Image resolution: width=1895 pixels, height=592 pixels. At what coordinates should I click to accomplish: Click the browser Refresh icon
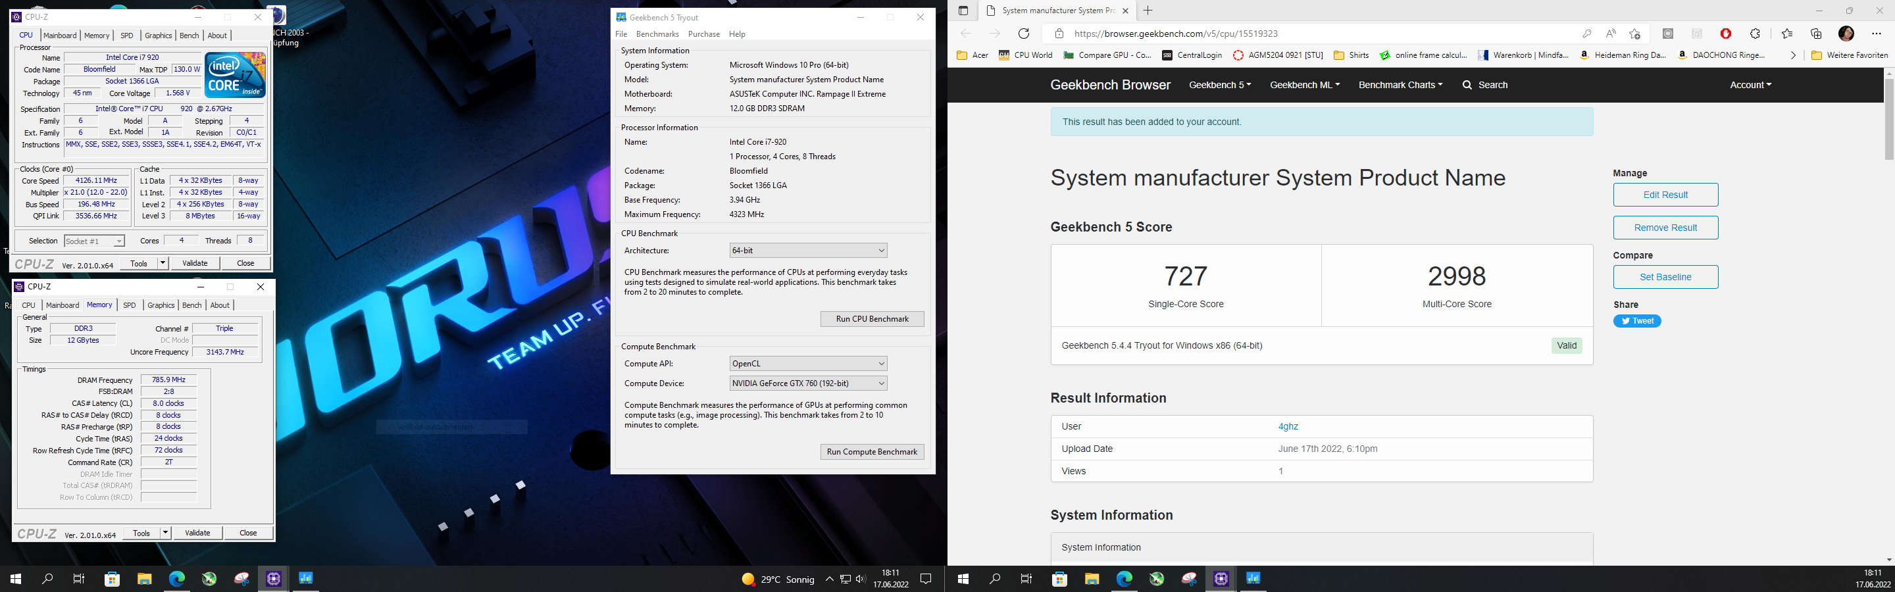pyautogui.click(x=1023, y=34)
